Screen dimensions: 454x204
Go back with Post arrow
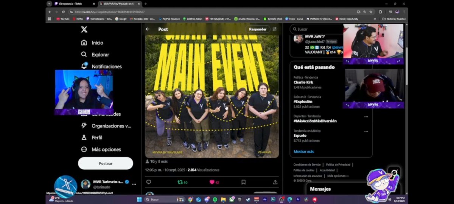(x=148, y=29)
